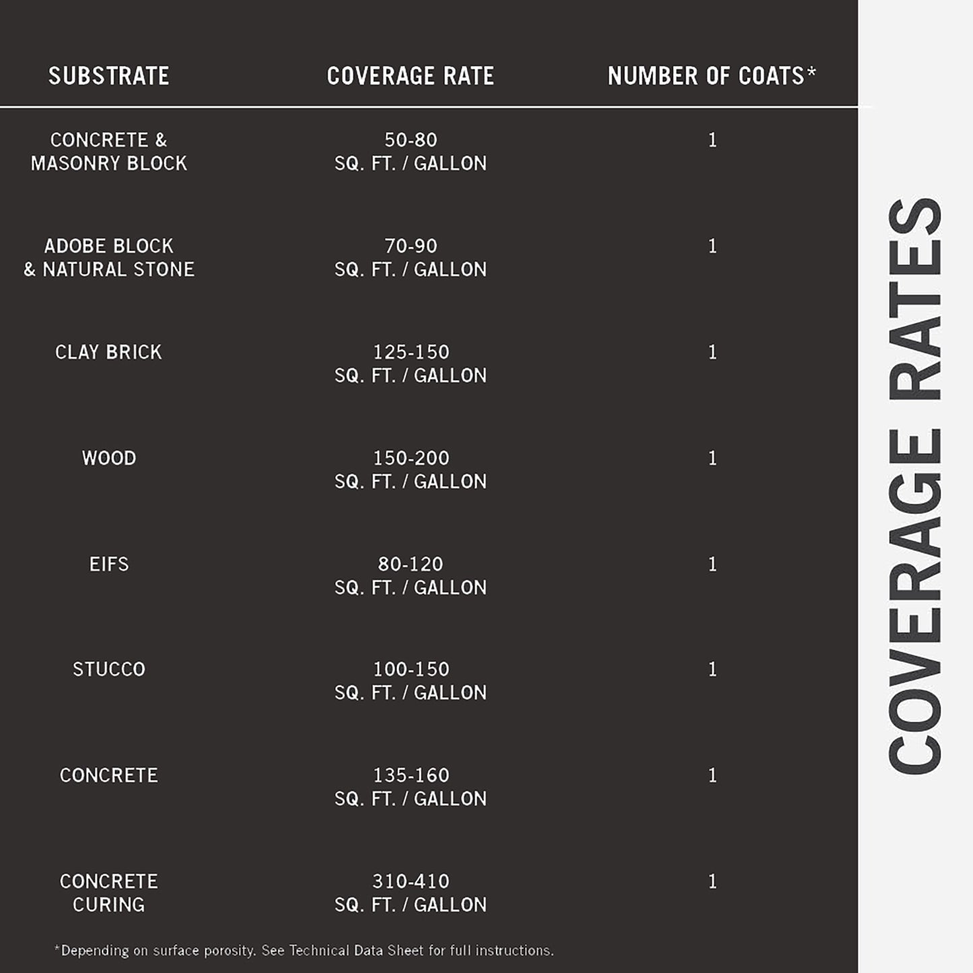This screenshot has height=973, width=973.
Task: Select the EIFS substrate label
Action: [108, 564]
